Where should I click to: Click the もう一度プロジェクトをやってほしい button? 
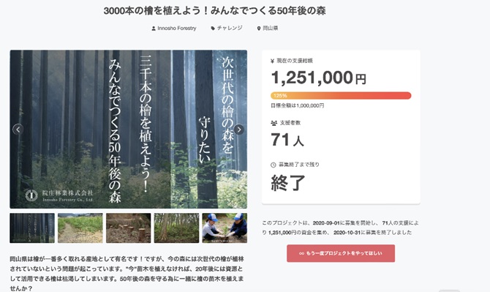pos(341,253)
